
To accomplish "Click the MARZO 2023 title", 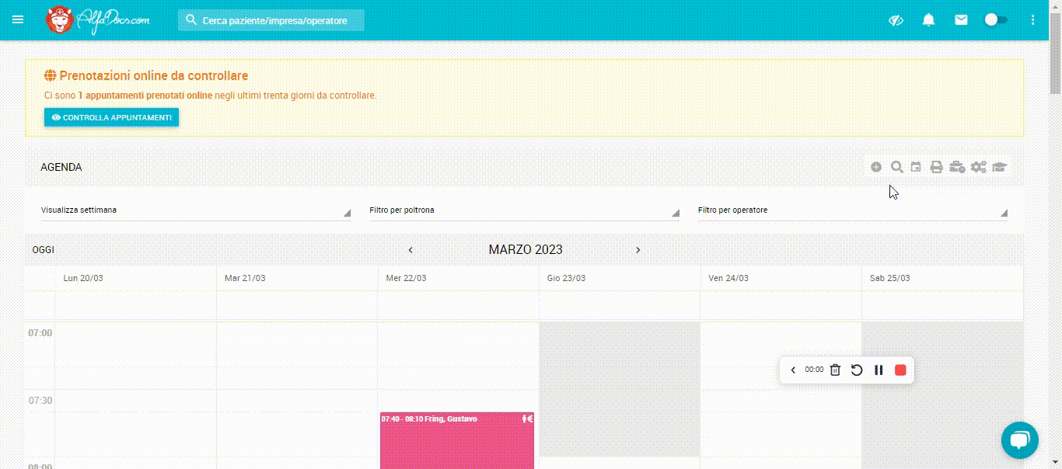I will tap(526, 250).
